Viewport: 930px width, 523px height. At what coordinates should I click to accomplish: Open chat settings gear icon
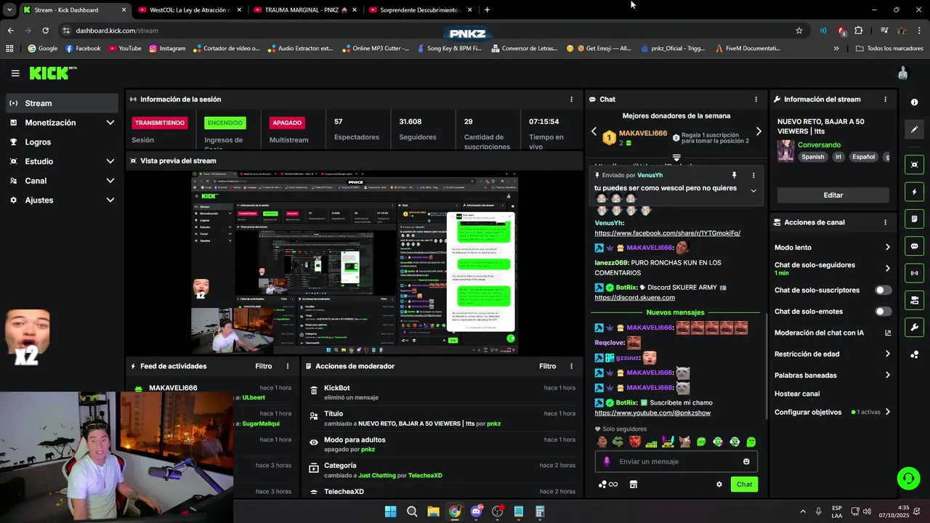tap(719, 485)
